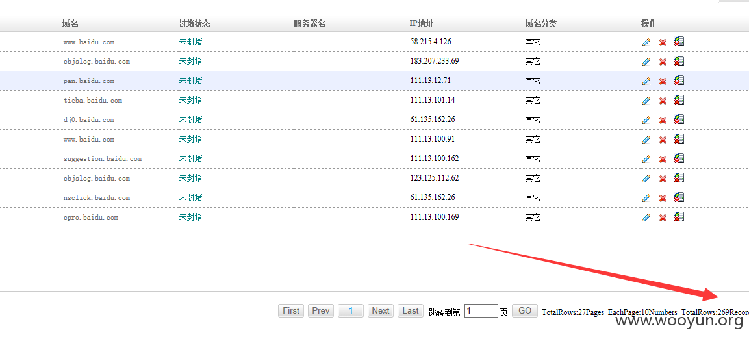This screenshot has height=339, width=749.
Task: Open details icon for cpro.baidu.com
Action: 679,218
